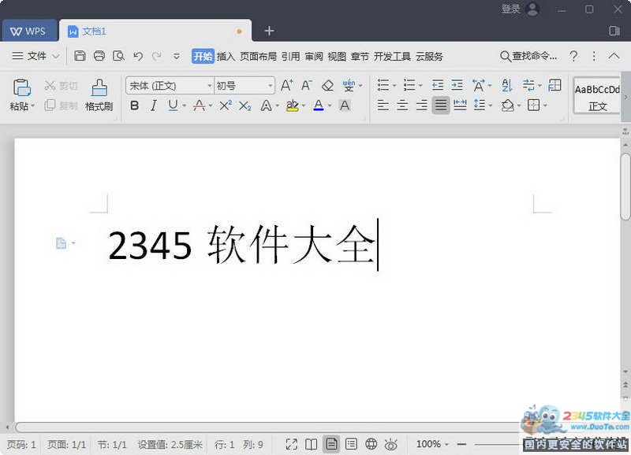
Task: Toggle italic formatting
Action: 155,105
